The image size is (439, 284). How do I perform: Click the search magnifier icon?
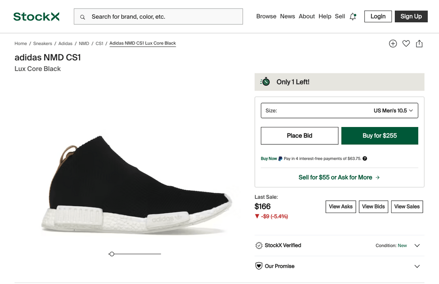tap(83, 17)
